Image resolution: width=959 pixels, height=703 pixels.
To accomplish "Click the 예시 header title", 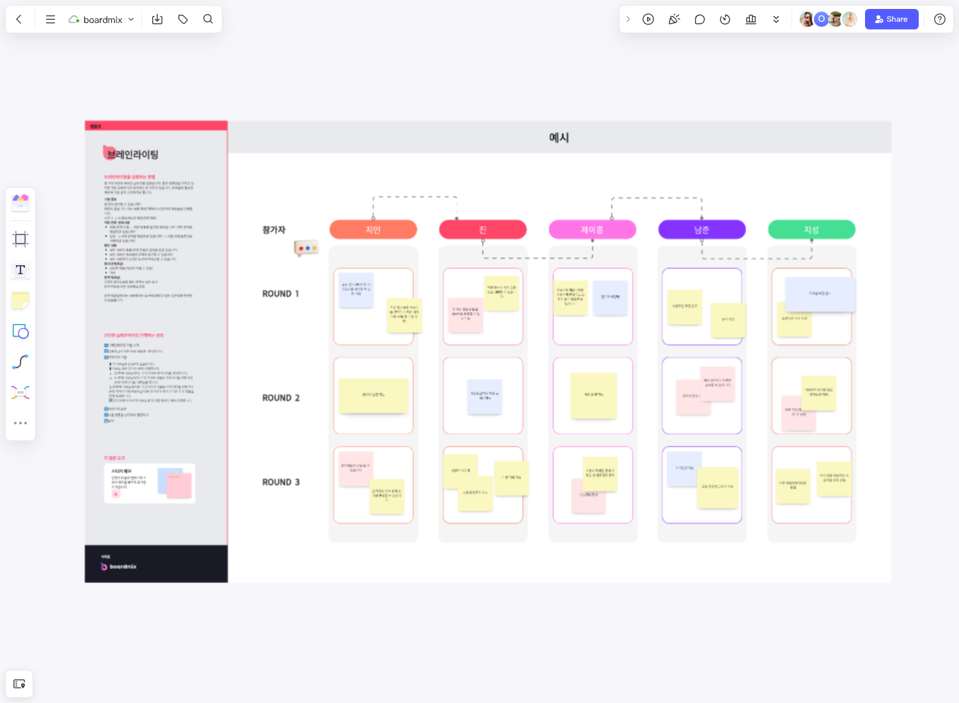I will [x=559, y=137].
